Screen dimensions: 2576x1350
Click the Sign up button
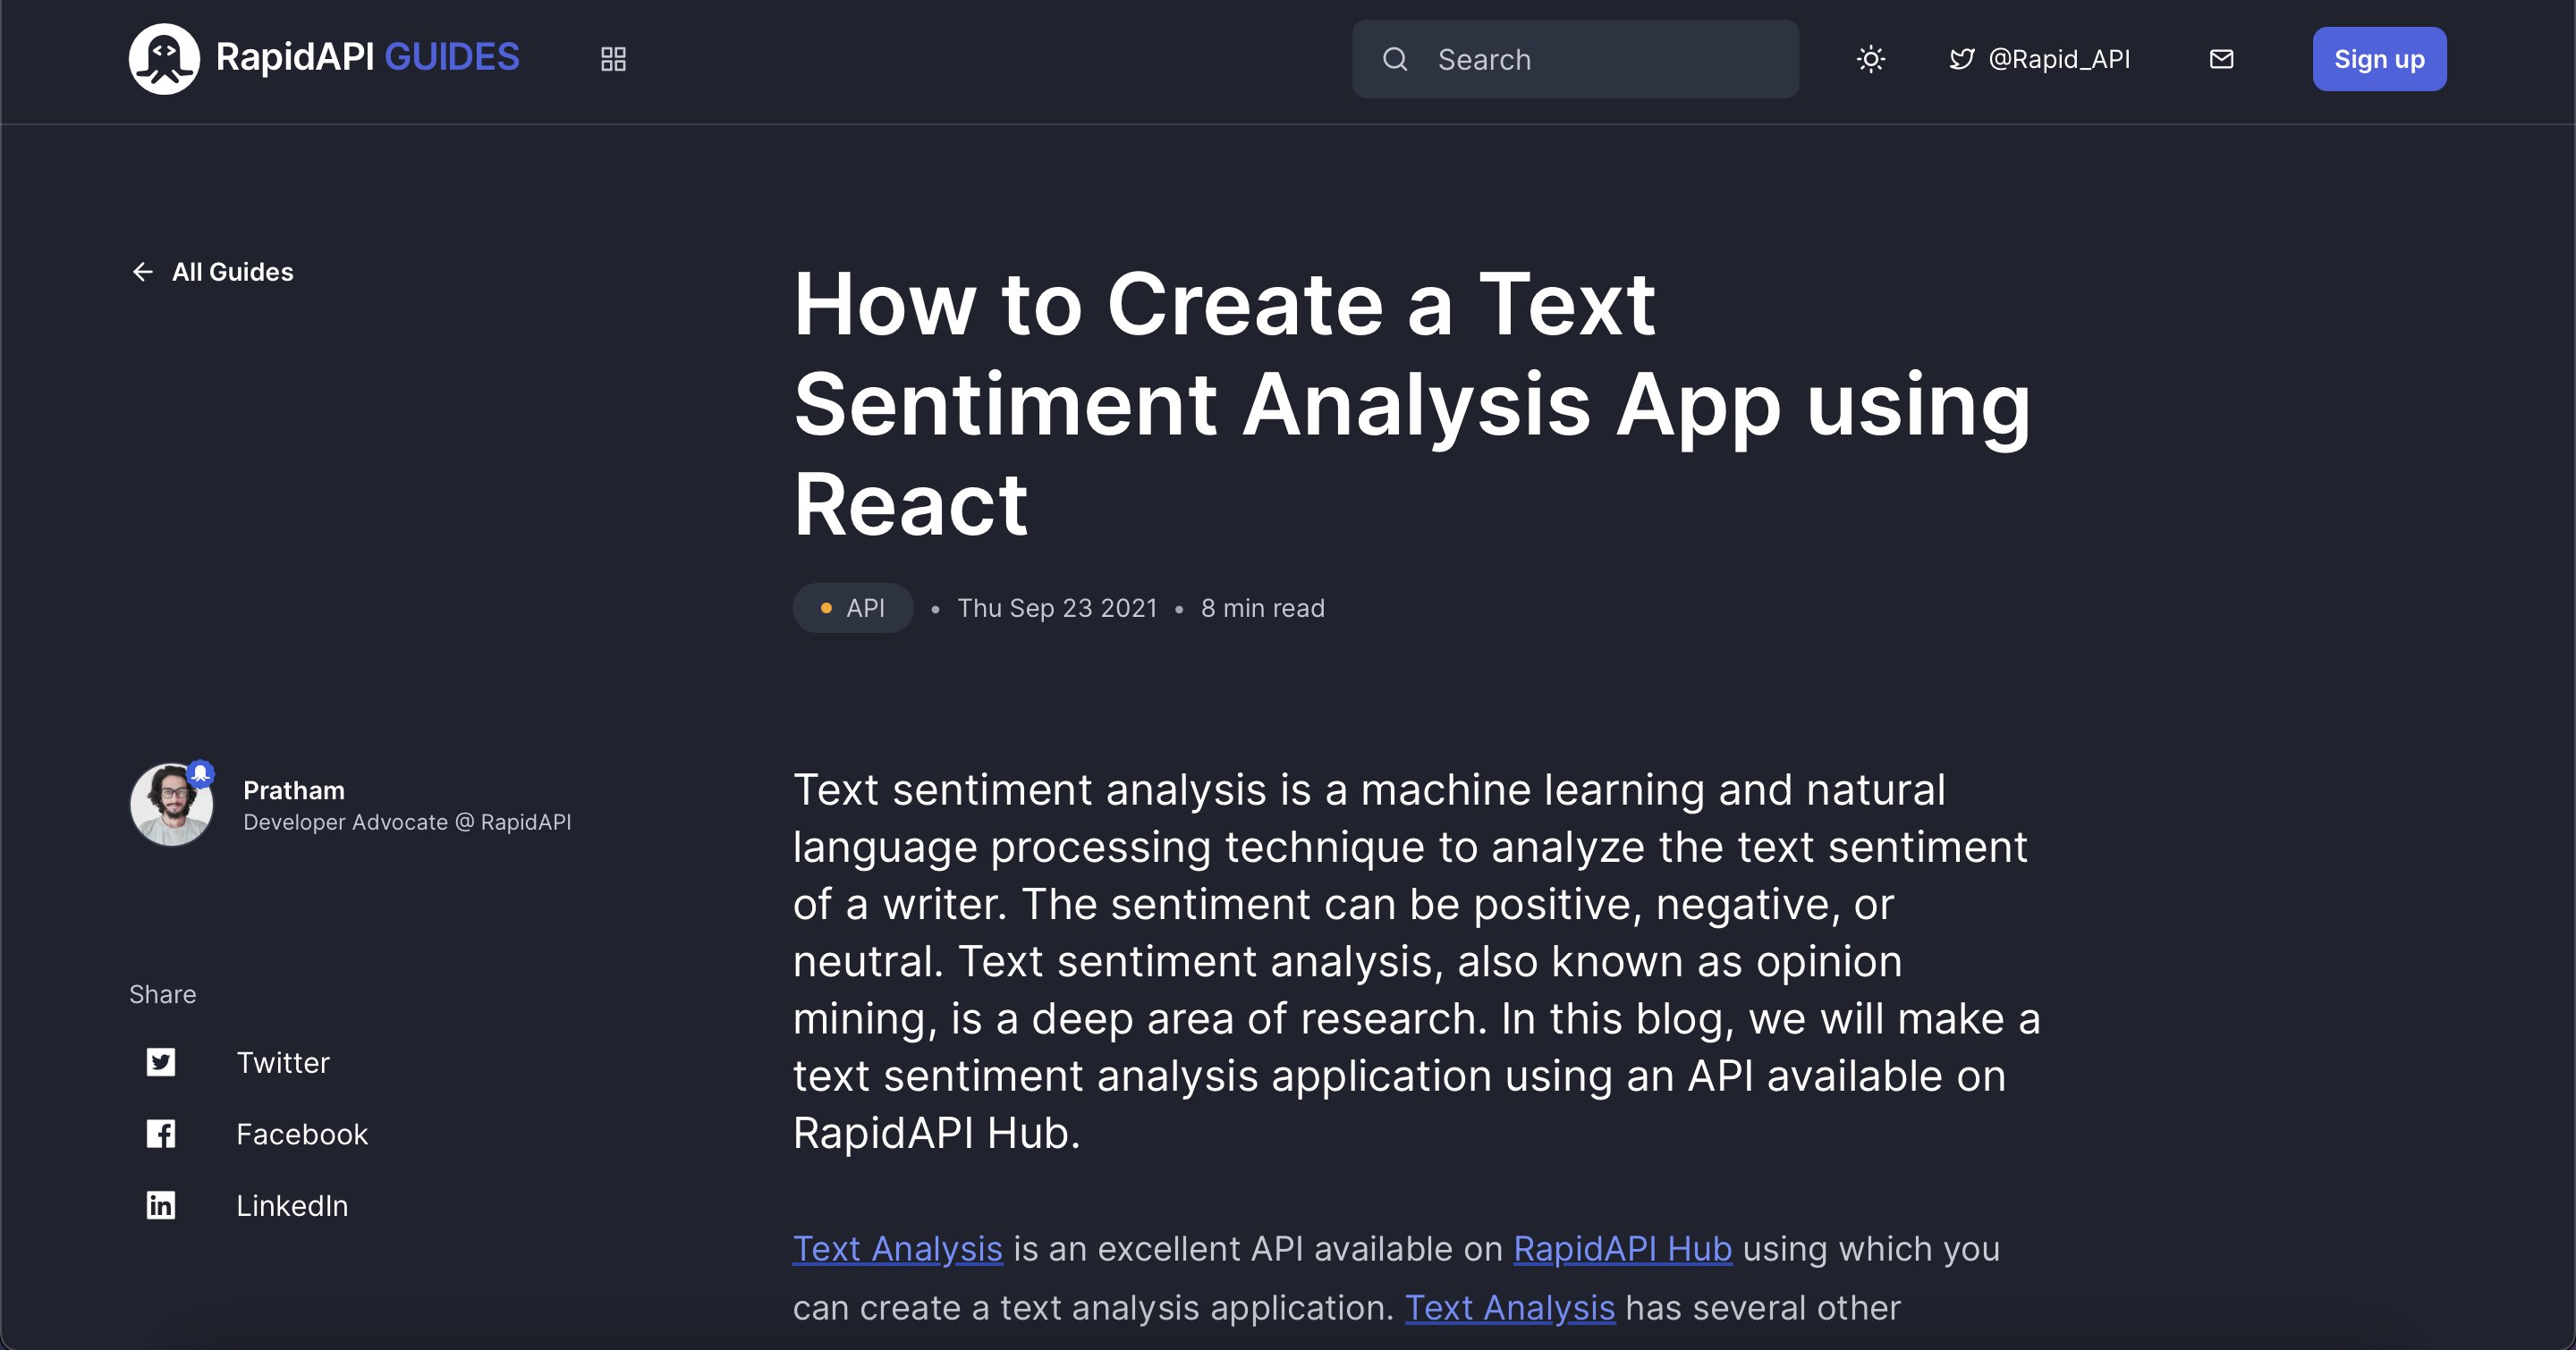coord(2379,59)
